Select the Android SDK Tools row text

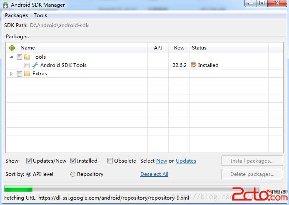[x=63, y=65]
